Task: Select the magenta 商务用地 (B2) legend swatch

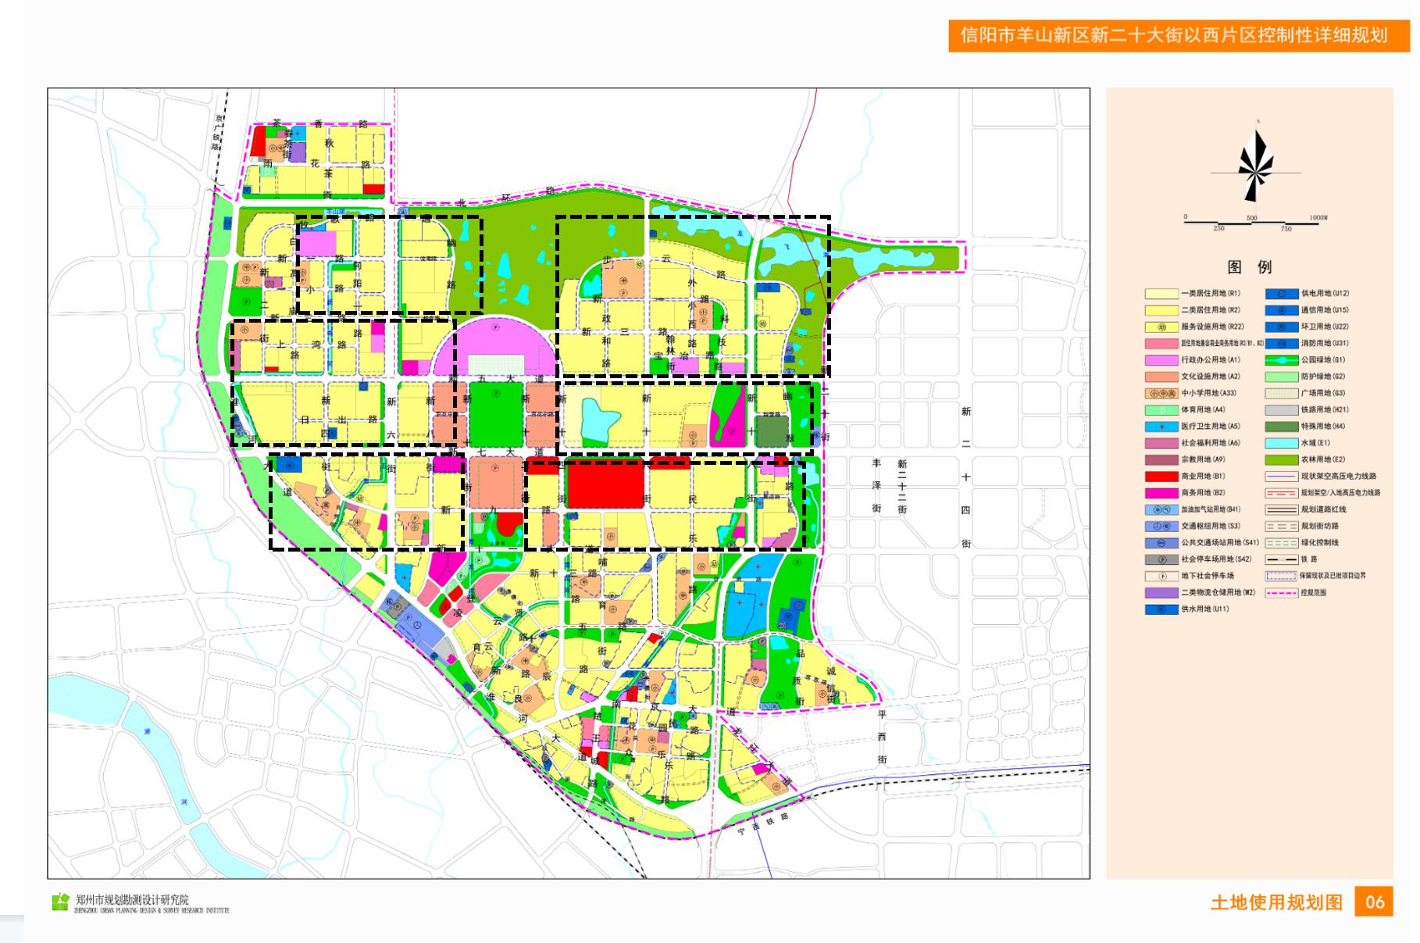Action: [1161, 493]
